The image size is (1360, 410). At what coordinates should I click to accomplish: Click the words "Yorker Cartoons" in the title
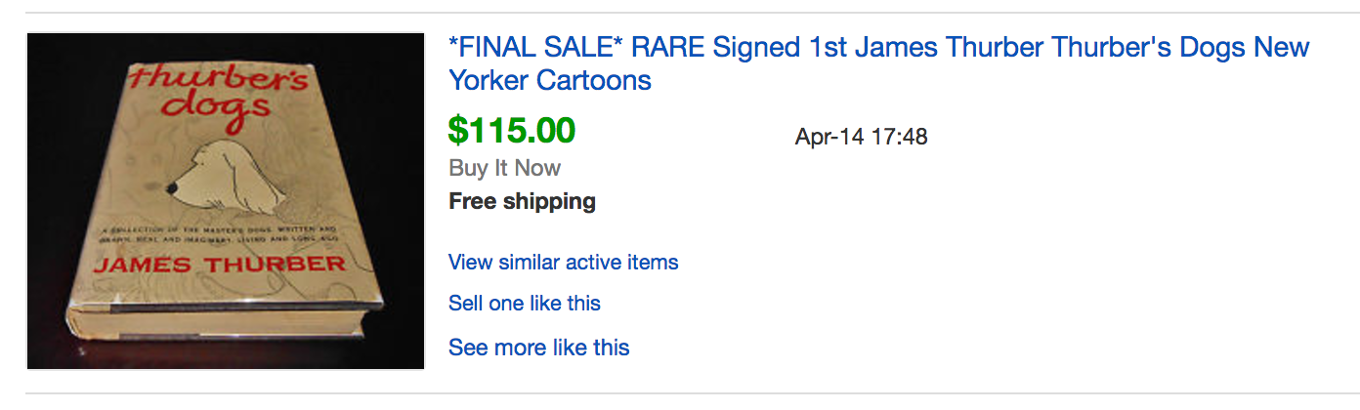[x=549, y=80]
